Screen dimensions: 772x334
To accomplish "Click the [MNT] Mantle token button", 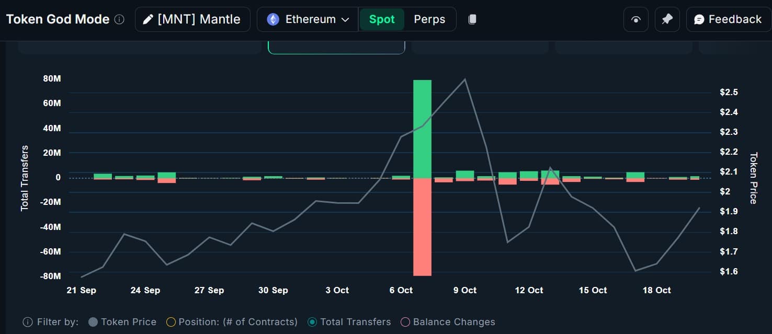I will tap(192, 19).
